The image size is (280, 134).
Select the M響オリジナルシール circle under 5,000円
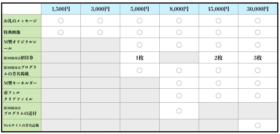coord(140,45)
